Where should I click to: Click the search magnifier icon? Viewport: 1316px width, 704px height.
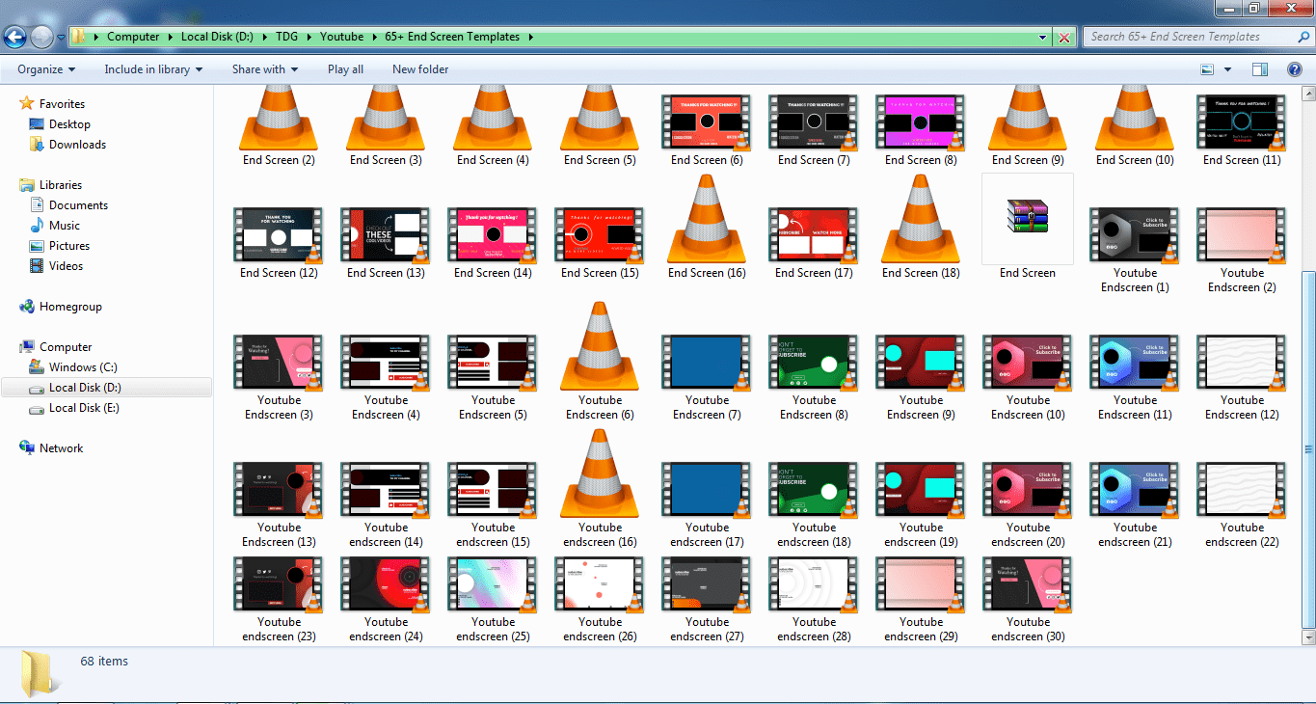click(x=1303, y=37)
